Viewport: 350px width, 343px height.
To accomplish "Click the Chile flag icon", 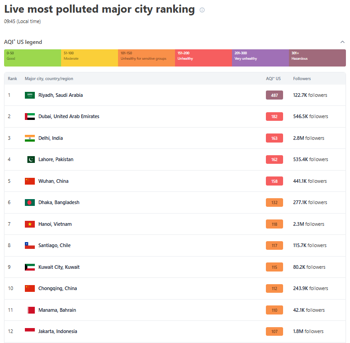I will (30, 245).
